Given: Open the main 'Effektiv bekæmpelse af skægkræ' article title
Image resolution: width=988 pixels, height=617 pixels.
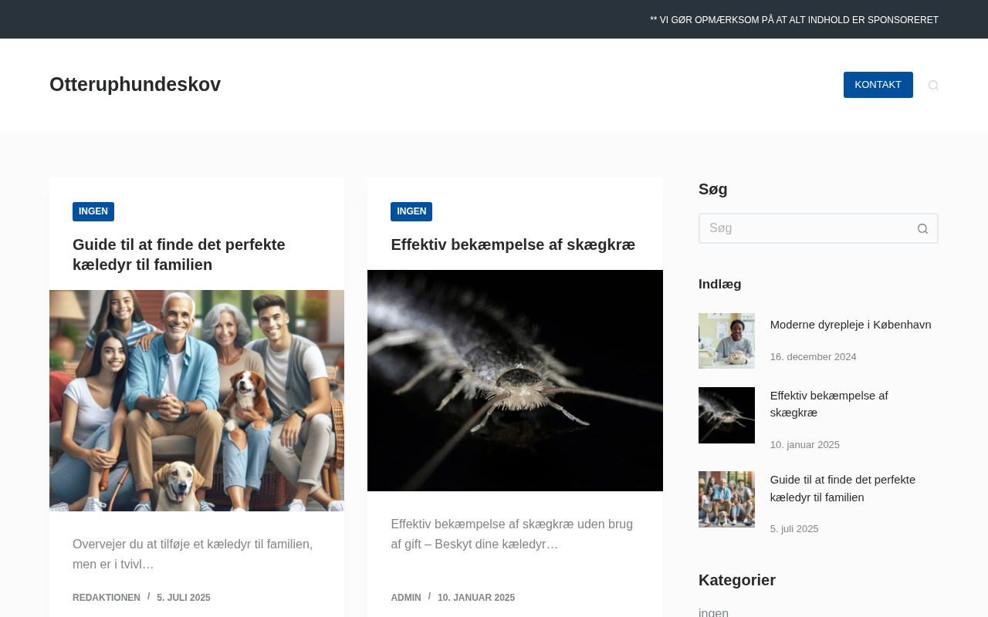Looking at the screenshot, I should coord(513,244).
